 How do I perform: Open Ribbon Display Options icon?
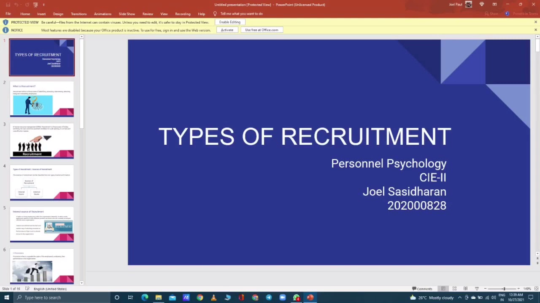point(494,5)
